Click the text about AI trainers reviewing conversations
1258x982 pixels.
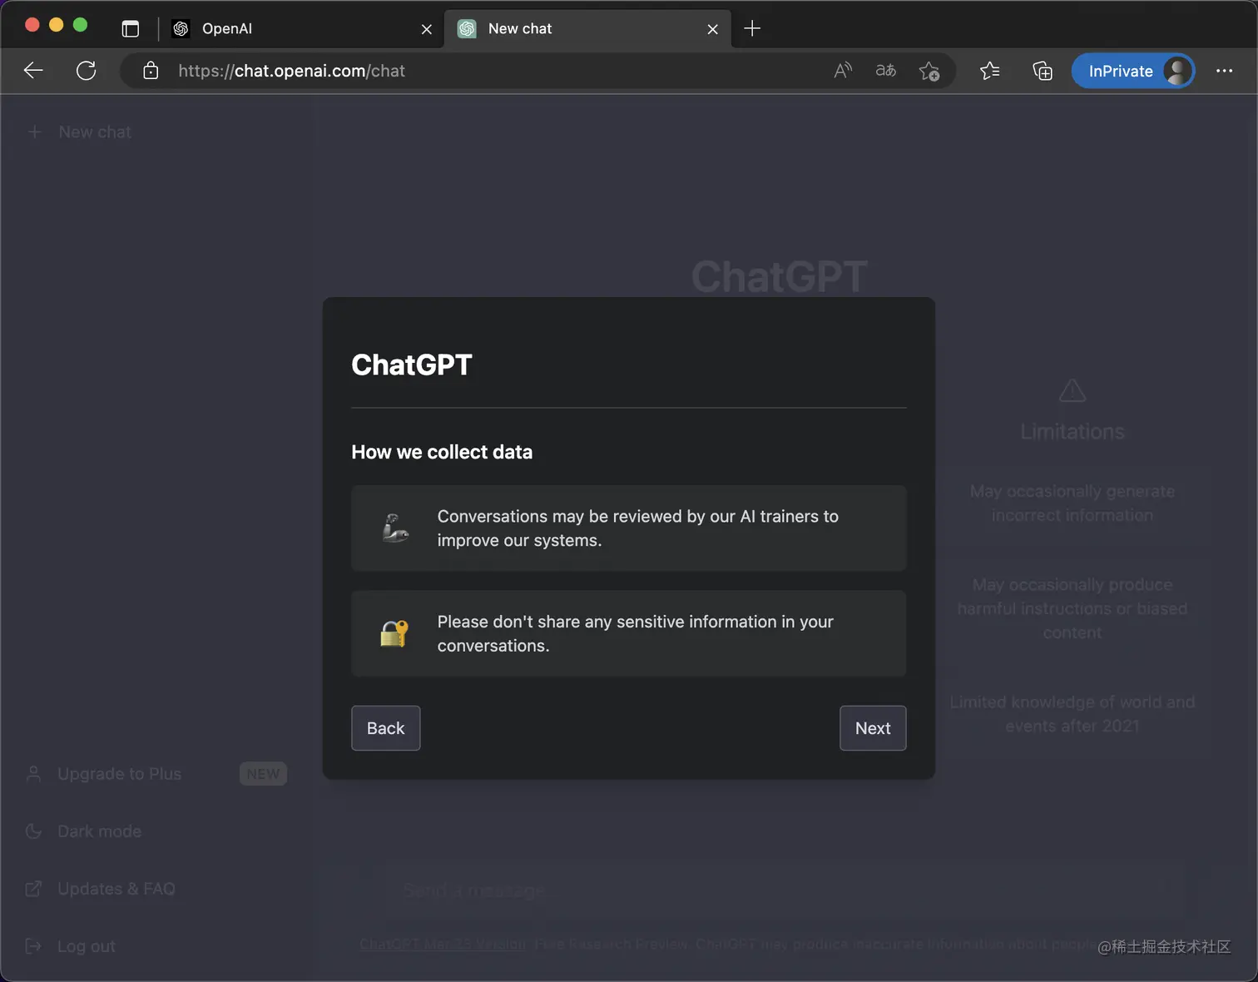point(638,528)
